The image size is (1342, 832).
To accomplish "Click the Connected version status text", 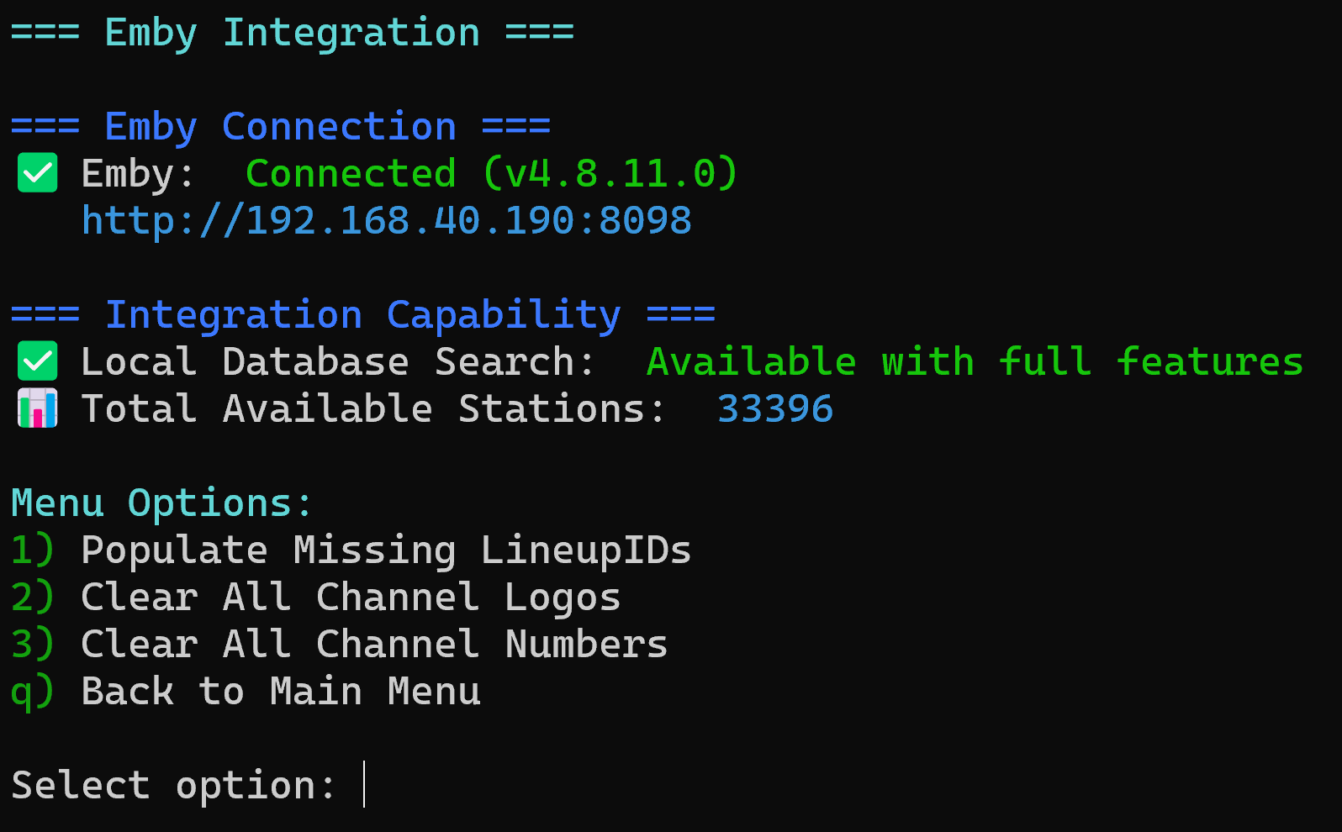I will pos(491,174).
